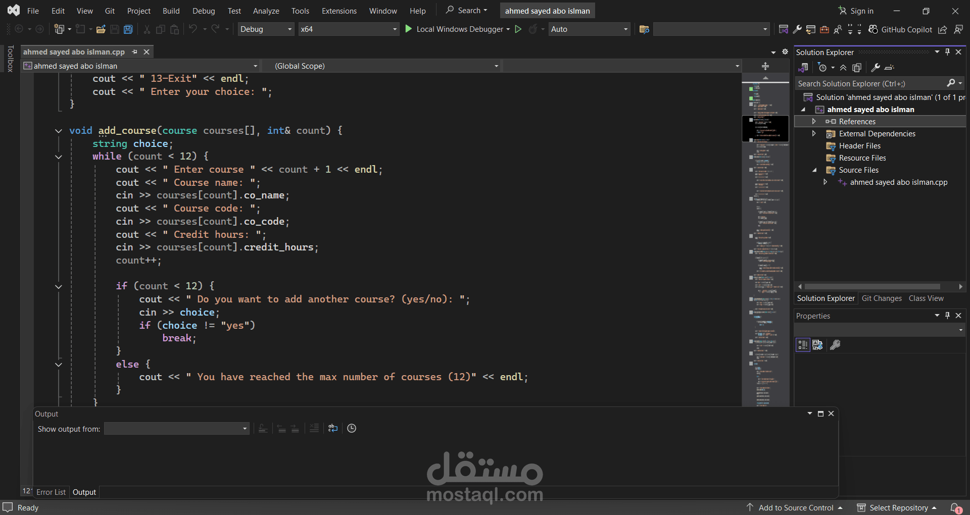Open the File menu
This screenshot has width=970, height=515.
(33, 11)
